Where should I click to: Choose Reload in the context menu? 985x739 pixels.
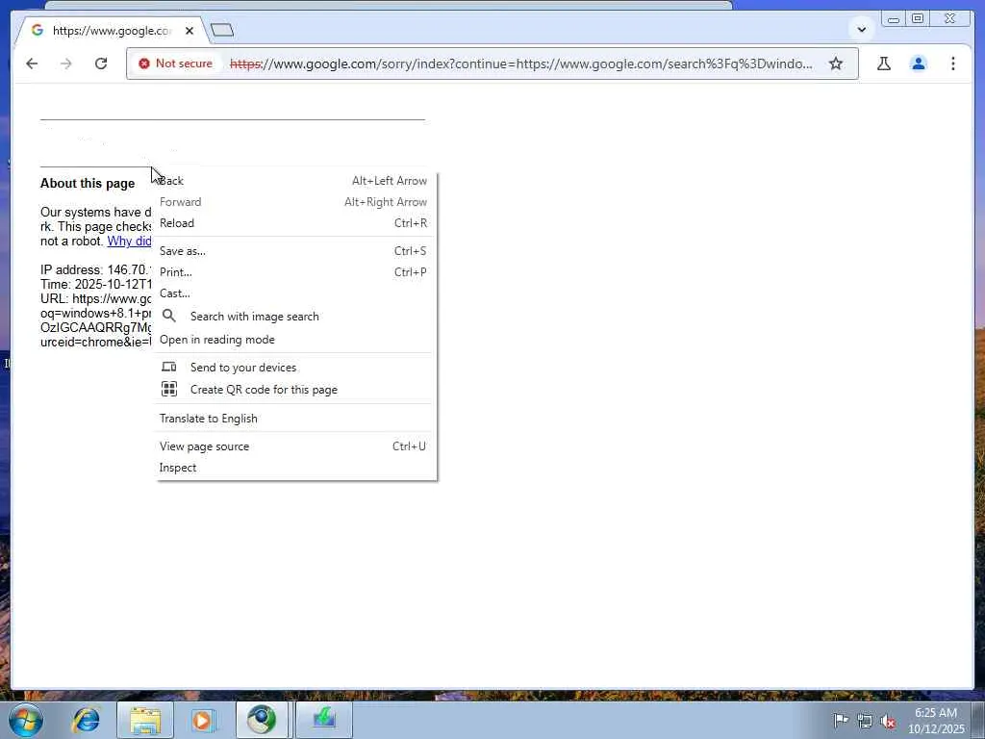point(295,223)
